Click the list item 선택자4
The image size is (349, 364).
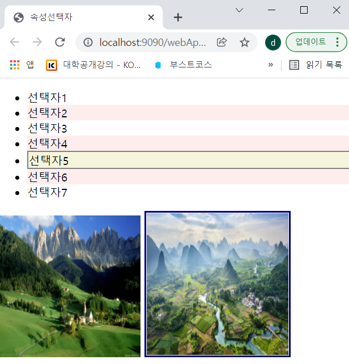(x=188, y=143)
